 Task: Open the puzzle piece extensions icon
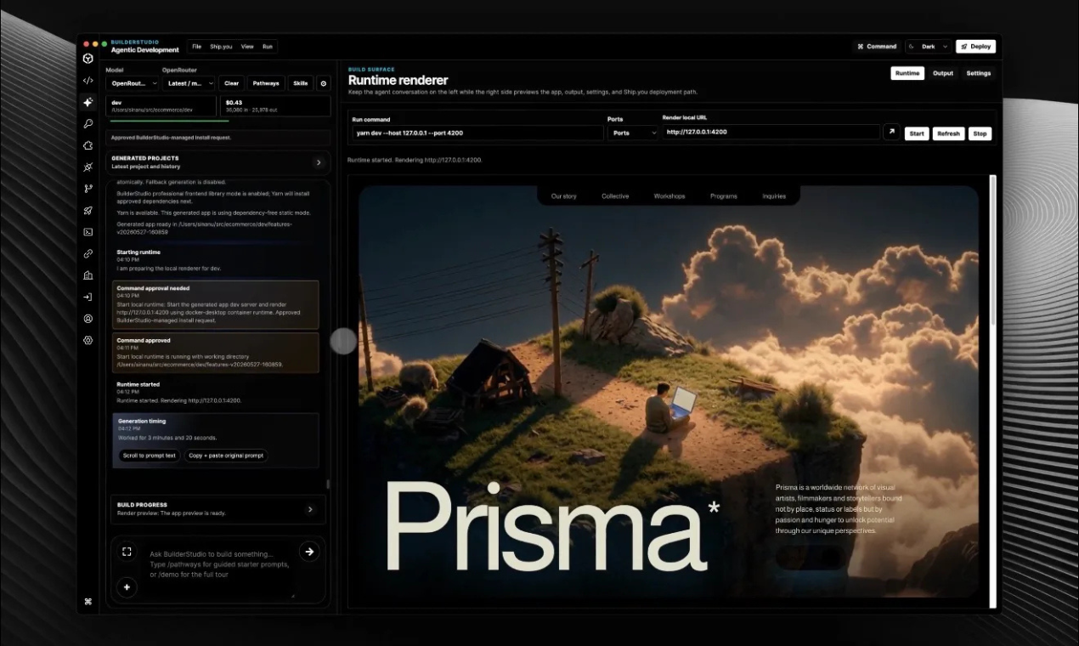(88, 145)
